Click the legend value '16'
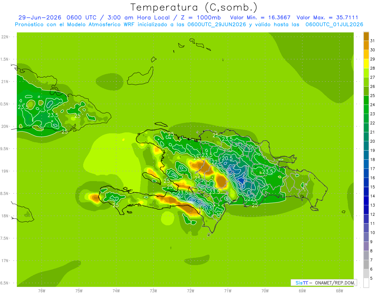This screenshot has width=381, height=295. coord(372,178)
